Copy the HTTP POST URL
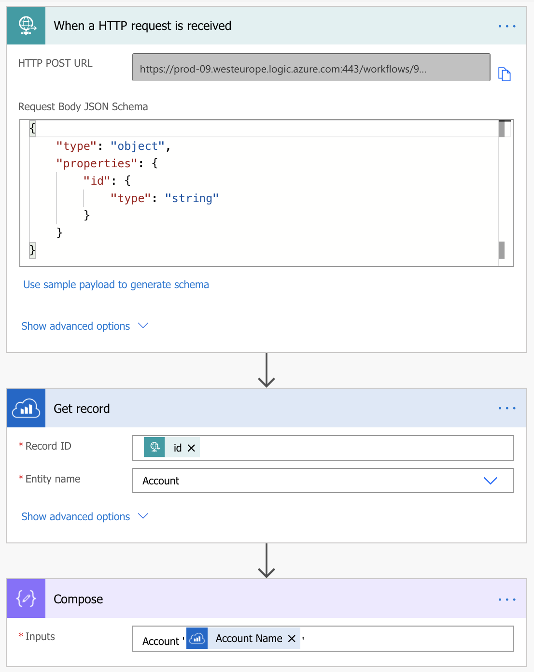Screen dimensions: 534x672 coord(504,74)
